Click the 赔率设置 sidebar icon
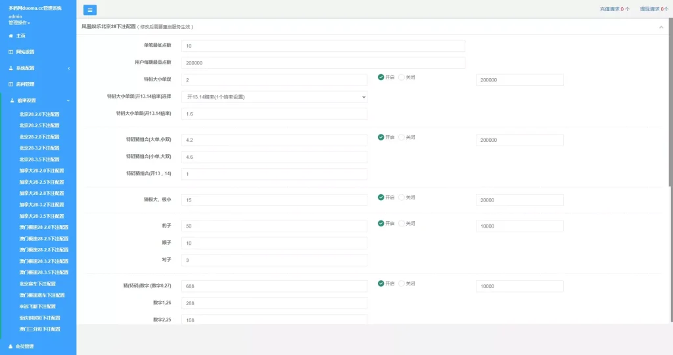Viewport: 673px width, 355px height. coord(11,100)
